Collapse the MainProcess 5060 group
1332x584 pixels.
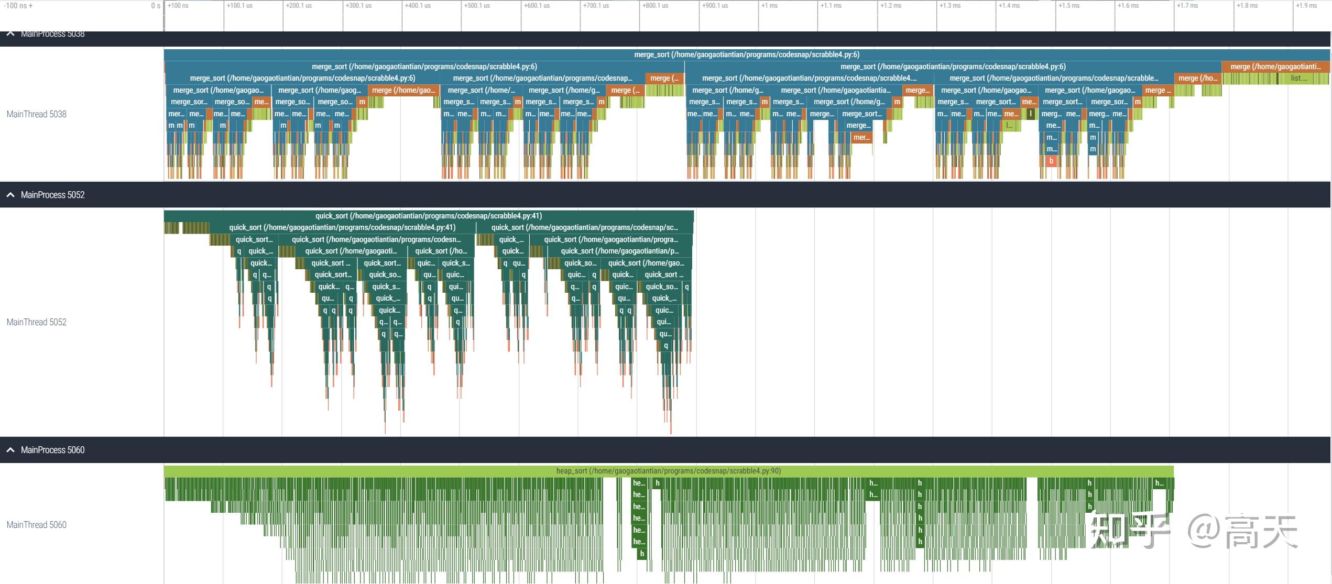(10, 450)
